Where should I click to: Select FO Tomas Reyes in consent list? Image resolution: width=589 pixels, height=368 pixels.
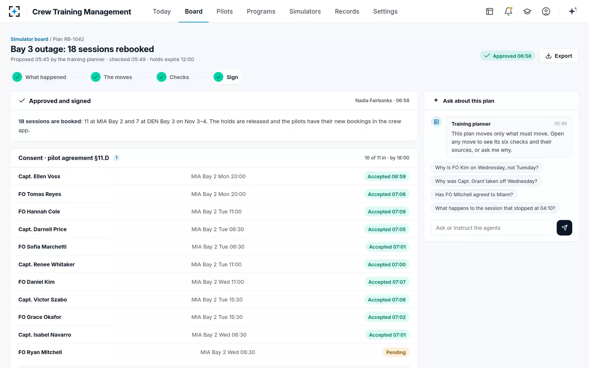pyautogui.click(x=40, y=194)
